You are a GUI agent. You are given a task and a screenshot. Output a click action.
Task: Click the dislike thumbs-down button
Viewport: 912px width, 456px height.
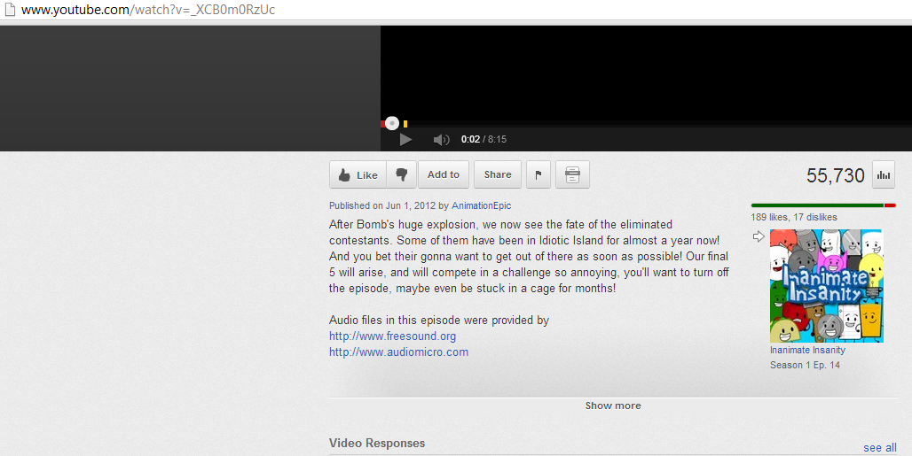pos(401,174)
